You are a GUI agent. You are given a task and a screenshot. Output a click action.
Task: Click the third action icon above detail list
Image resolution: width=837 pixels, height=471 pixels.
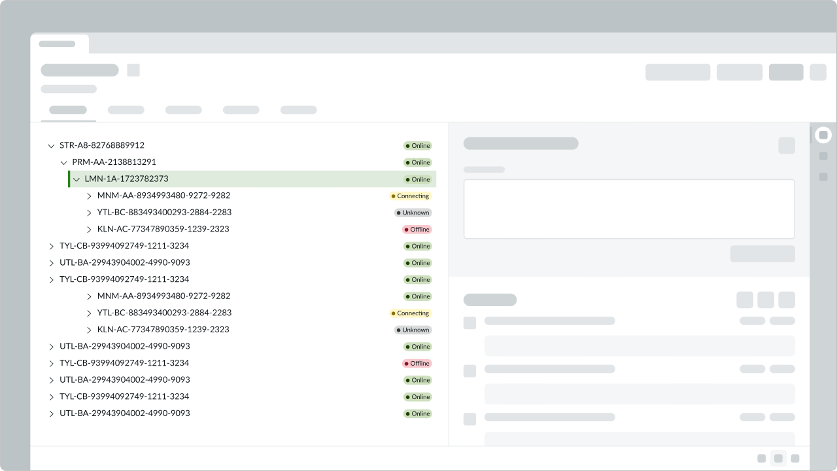point(786,299)
